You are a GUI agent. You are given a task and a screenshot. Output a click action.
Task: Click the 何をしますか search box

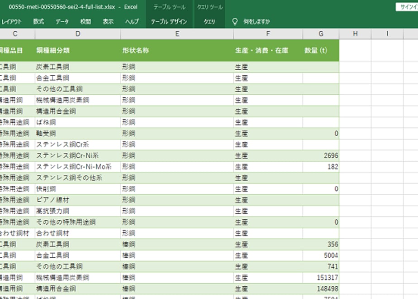pyautogui.click(x=256, y=22)
